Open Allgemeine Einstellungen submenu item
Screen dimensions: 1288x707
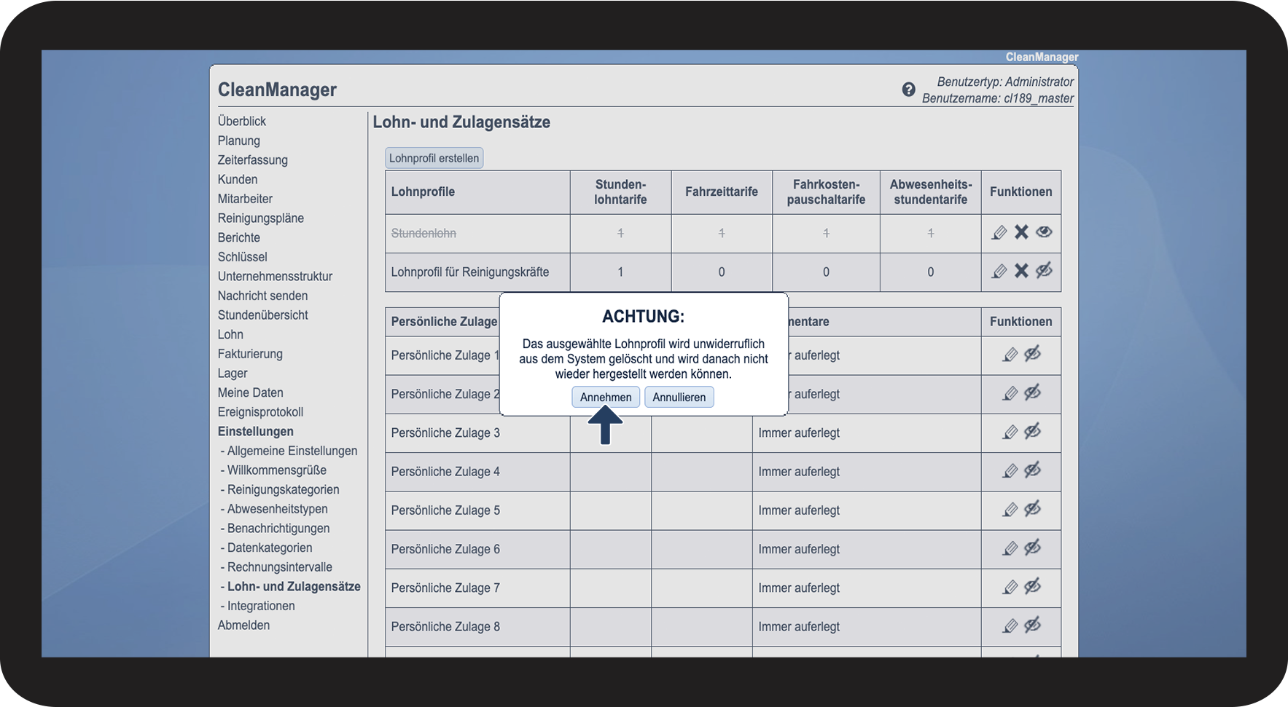pyautogui.click(x=292, y=451)
